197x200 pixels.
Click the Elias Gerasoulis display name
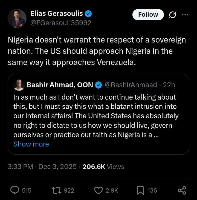(x=57, y=13)
